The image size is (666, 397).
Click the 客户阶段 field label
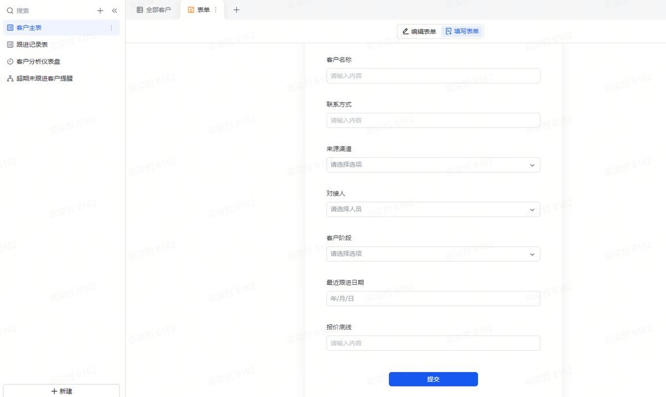(x=339, y=238)
